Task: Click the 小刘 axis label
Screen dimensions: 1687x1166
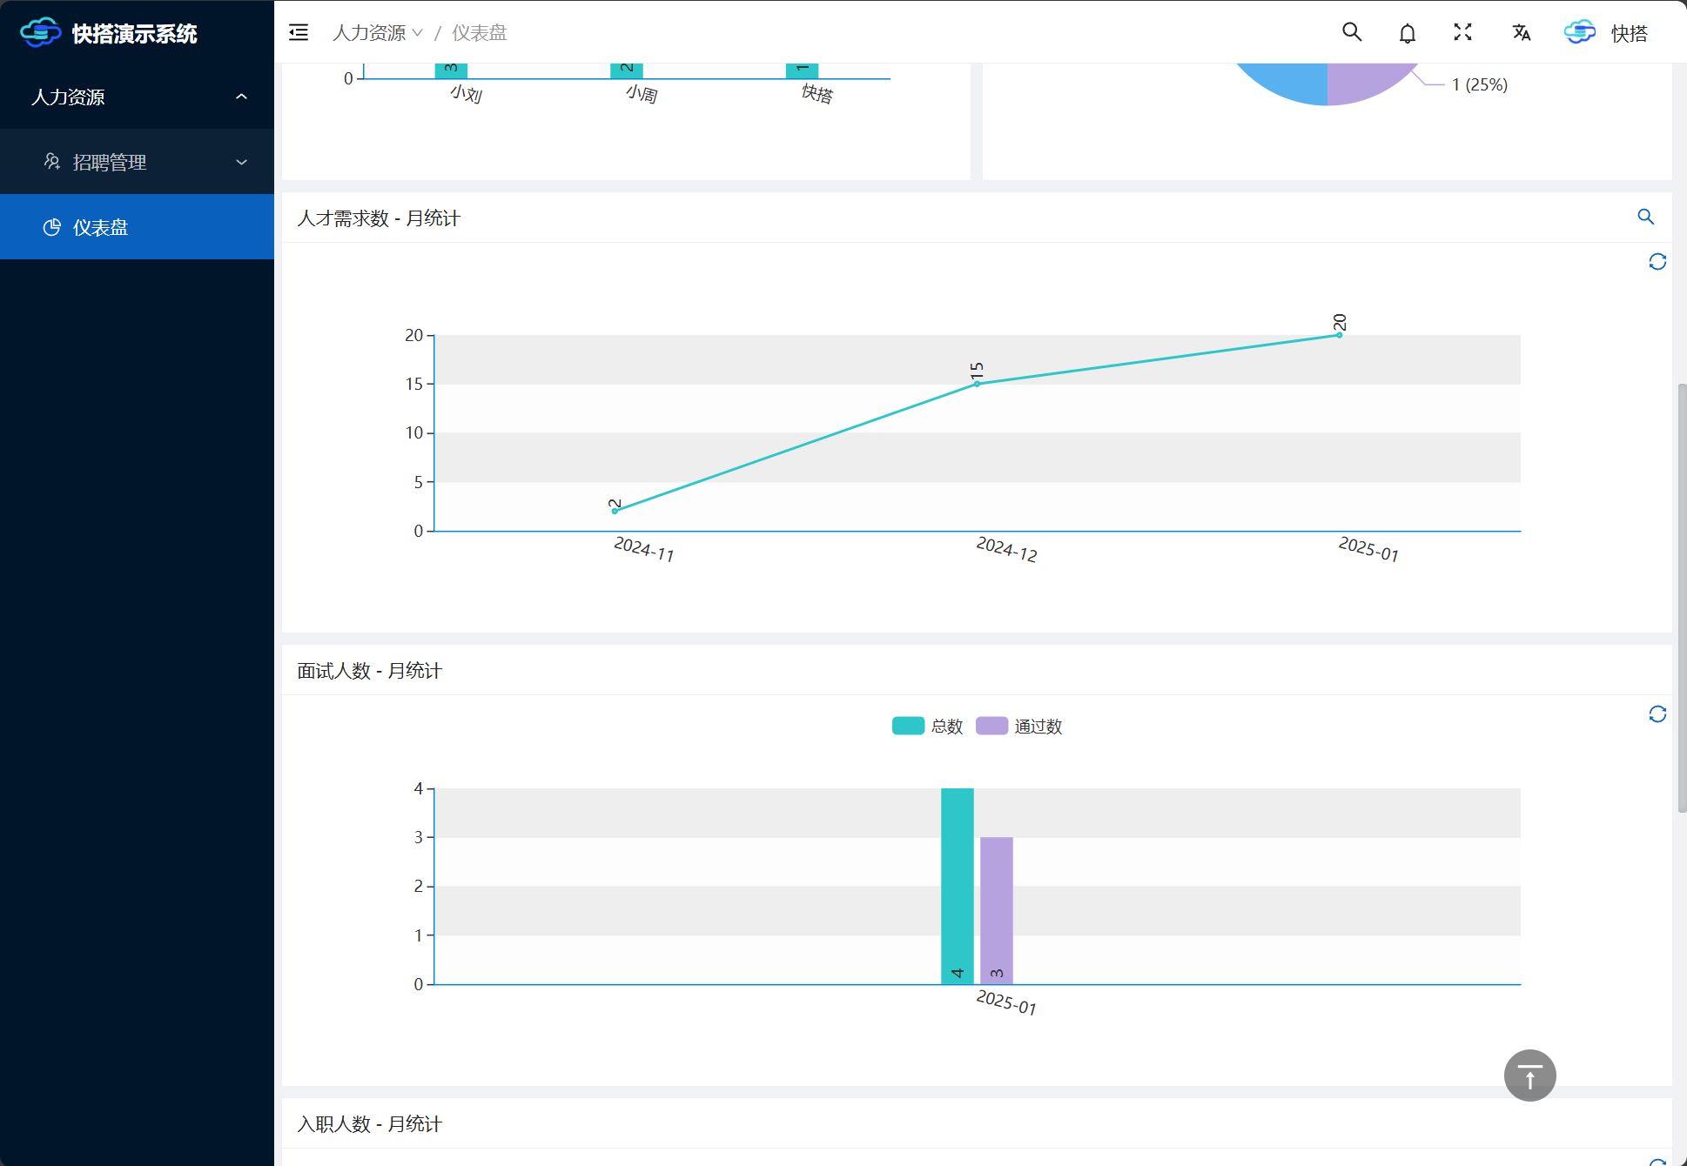Action: coord(467,93)
